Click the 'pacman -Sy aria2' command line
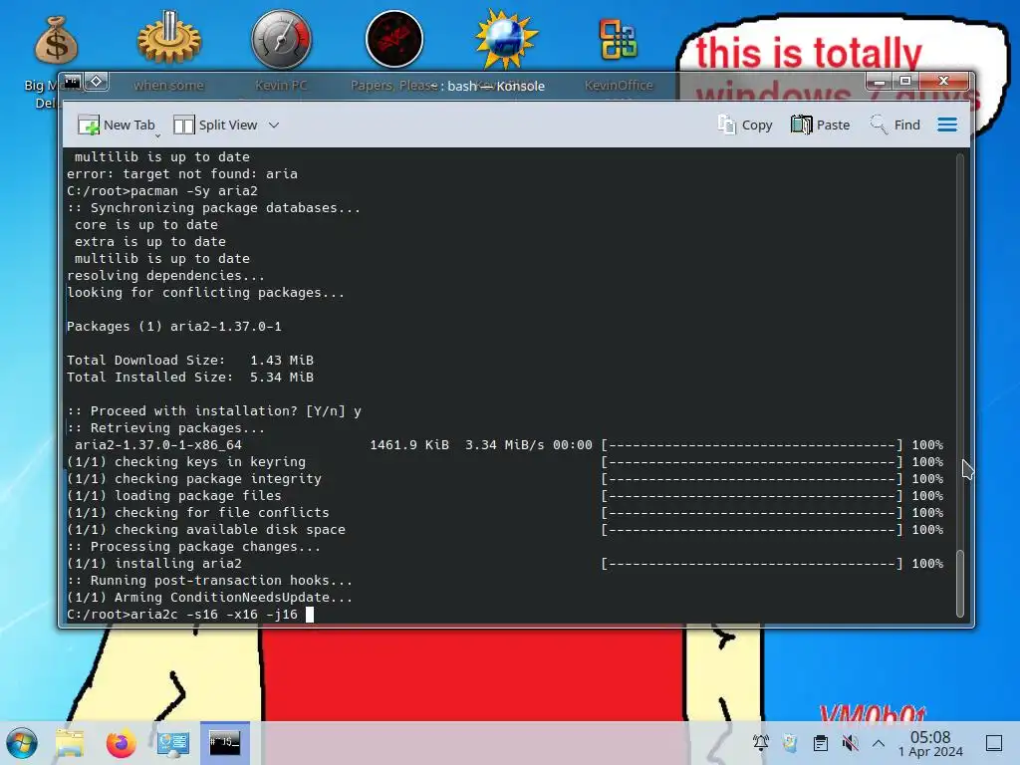The image size is (1020, 765). click(162, 190)
